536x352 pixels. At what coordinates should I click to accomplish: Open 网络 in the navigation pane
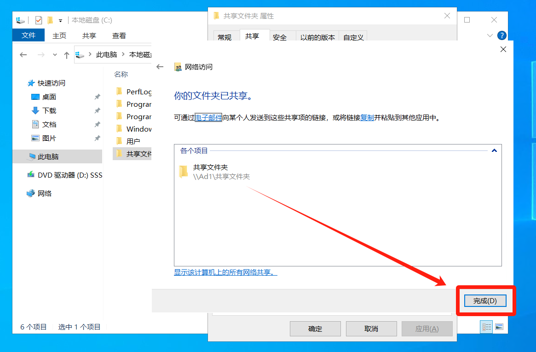coord(45,193)
